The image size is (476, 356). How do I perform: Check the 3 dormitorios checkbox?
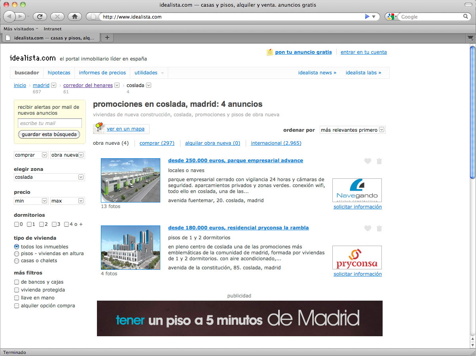click(x=54, y=224)
